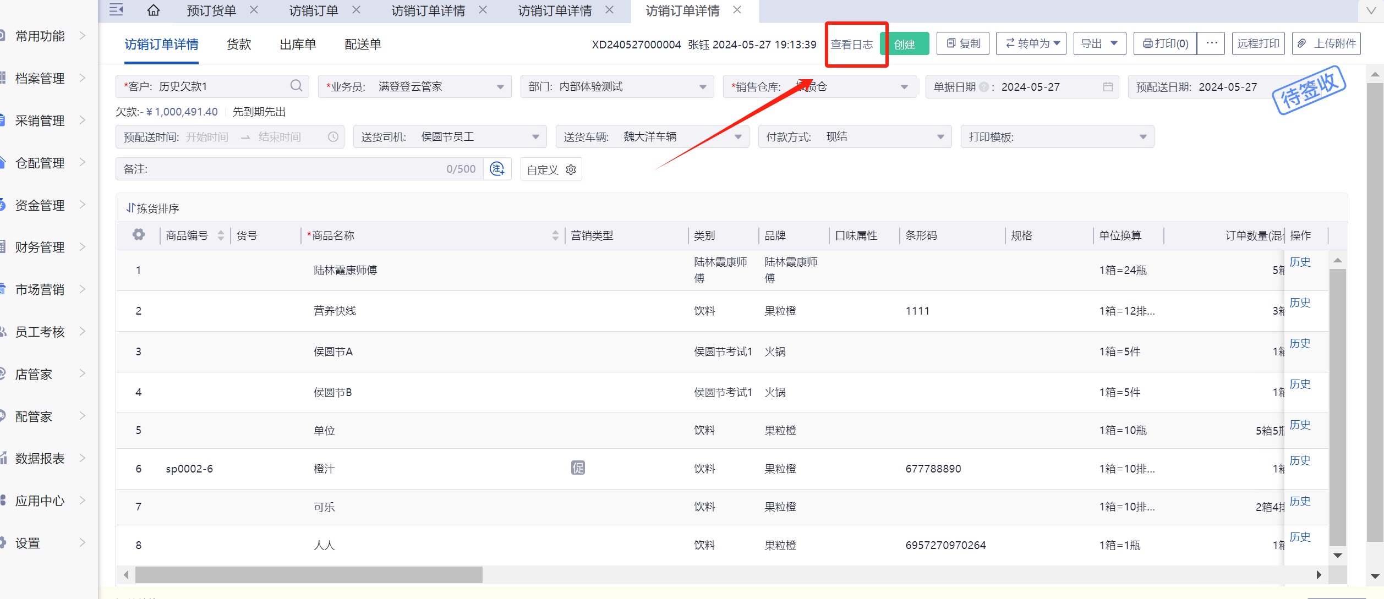Open the table column settings gear

(139, 235)
